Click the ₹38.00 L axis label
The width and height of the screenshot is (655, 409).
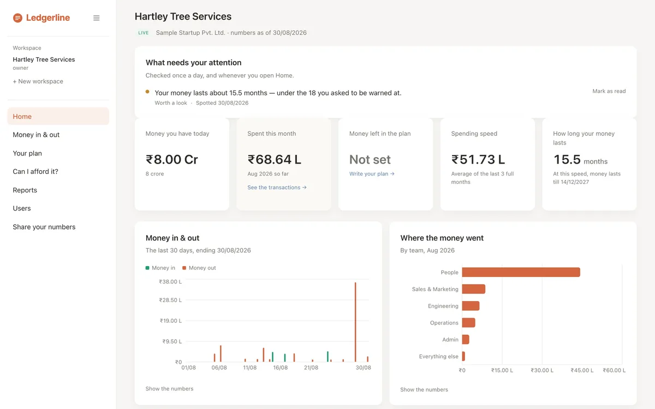click(x=170, y=282)
